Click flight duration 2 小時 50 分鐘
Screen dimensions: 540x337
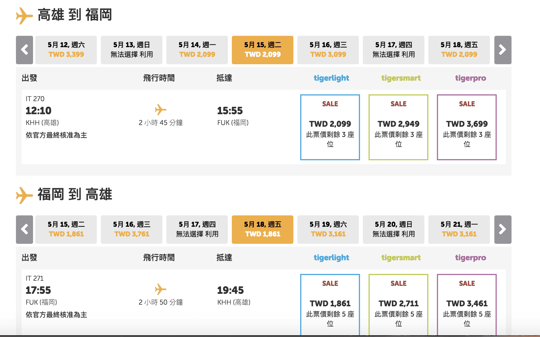(x=161, y=302)
